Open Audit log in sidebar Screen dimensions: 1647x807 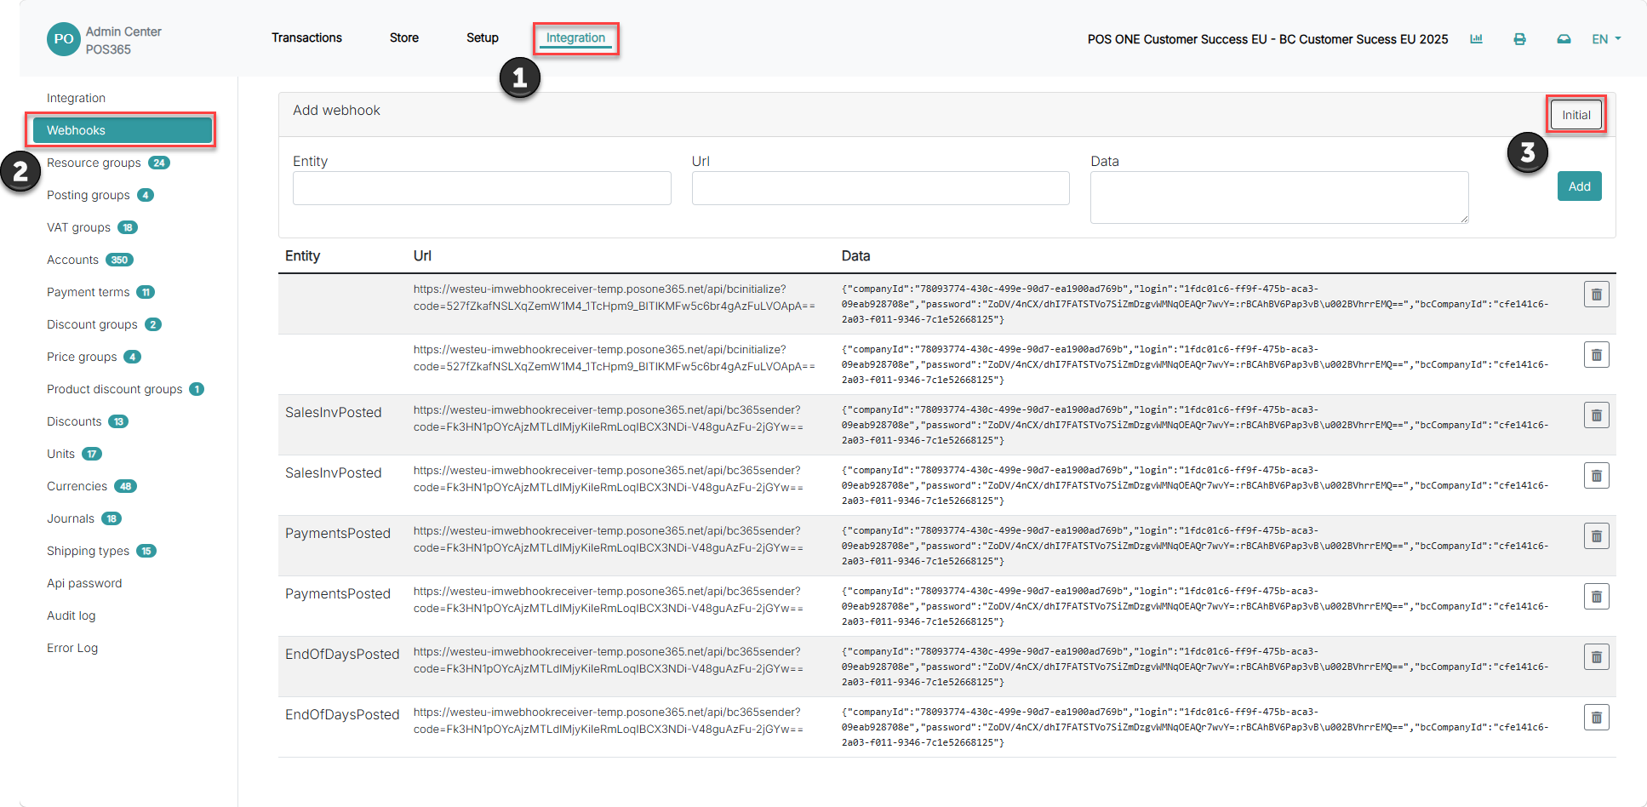[x=71, y=615]
